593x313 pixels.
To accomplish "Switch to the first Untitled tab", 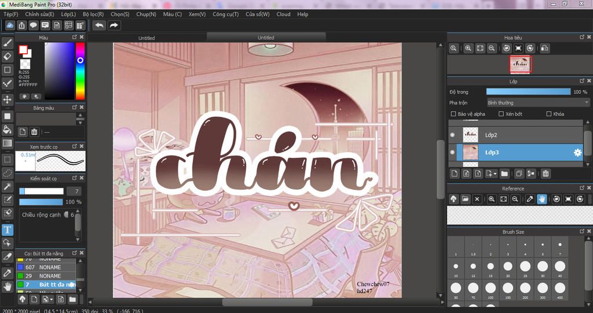I will click(147, 38).
